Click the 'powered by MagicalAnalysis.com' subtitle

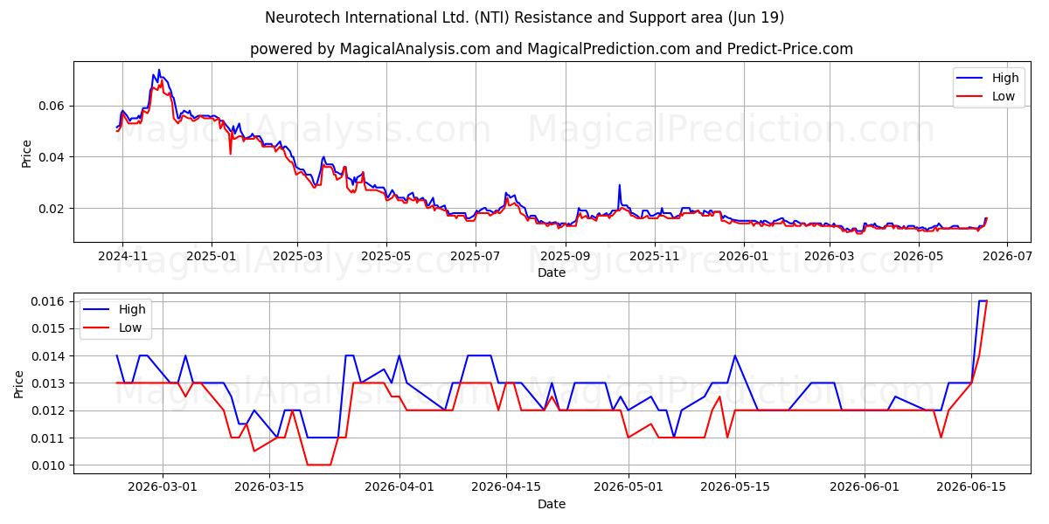[552, 49]
